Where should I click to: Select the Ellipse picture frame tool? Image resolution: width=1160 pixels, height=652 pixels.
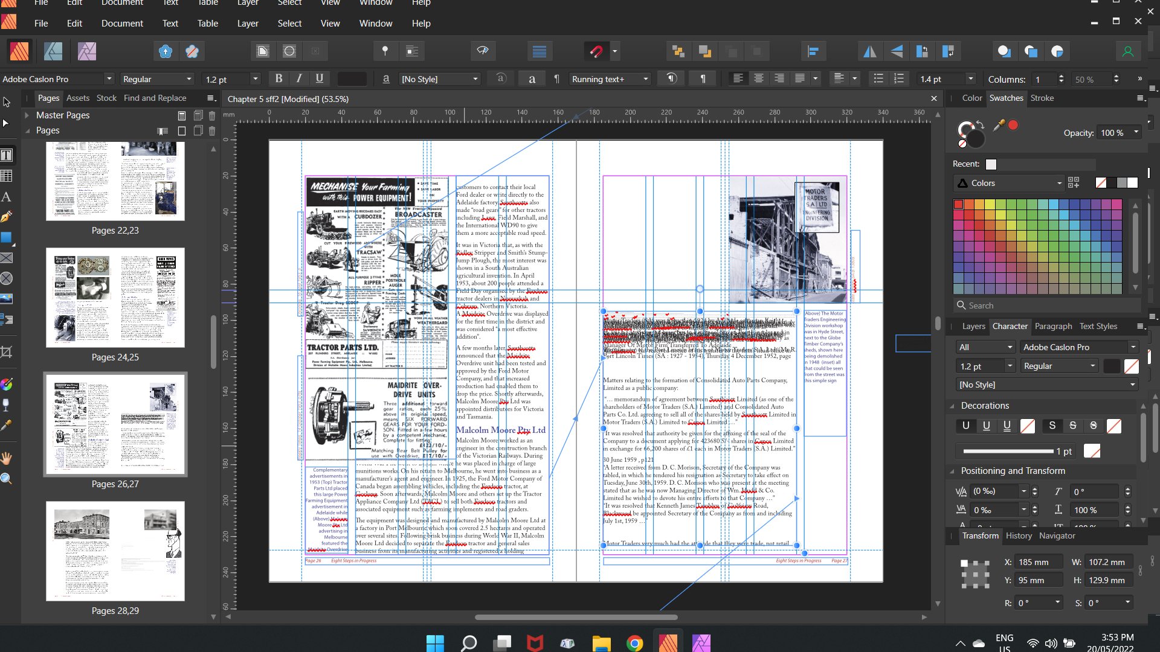7,278
